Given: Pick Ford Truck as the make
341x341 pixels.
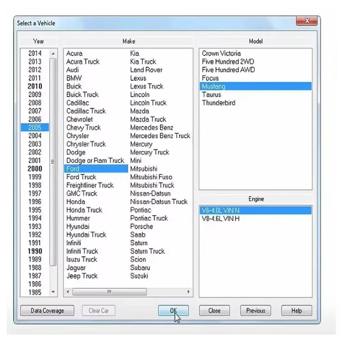Looking at the screenshot, I should [x=81, y=177].
